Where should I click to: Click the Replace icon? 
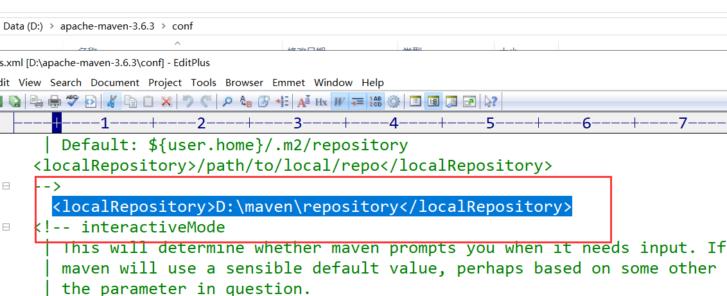pos(246,101)
